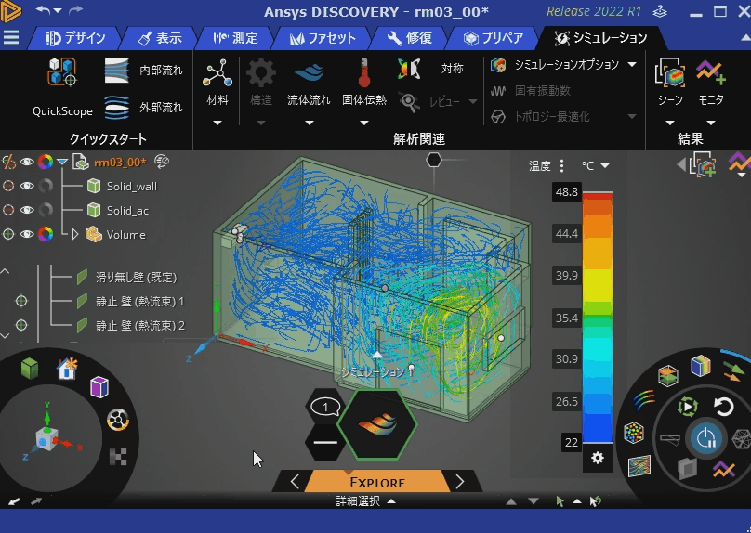This screenshot has width=751, height=533.
Task: Select the purple cube view icon
Action: pyautogui.click(x=99, y=386)
